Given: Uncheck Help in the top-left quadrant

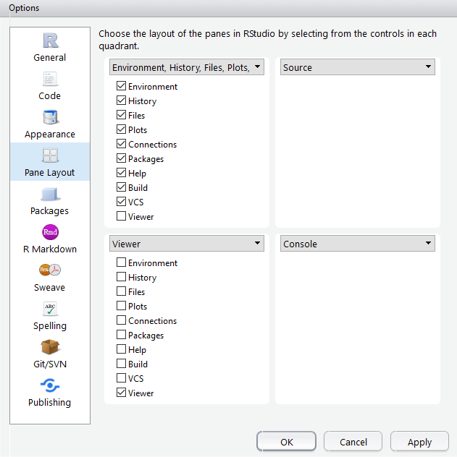Looking at the screenshot, I should click(x=121, y=173).
